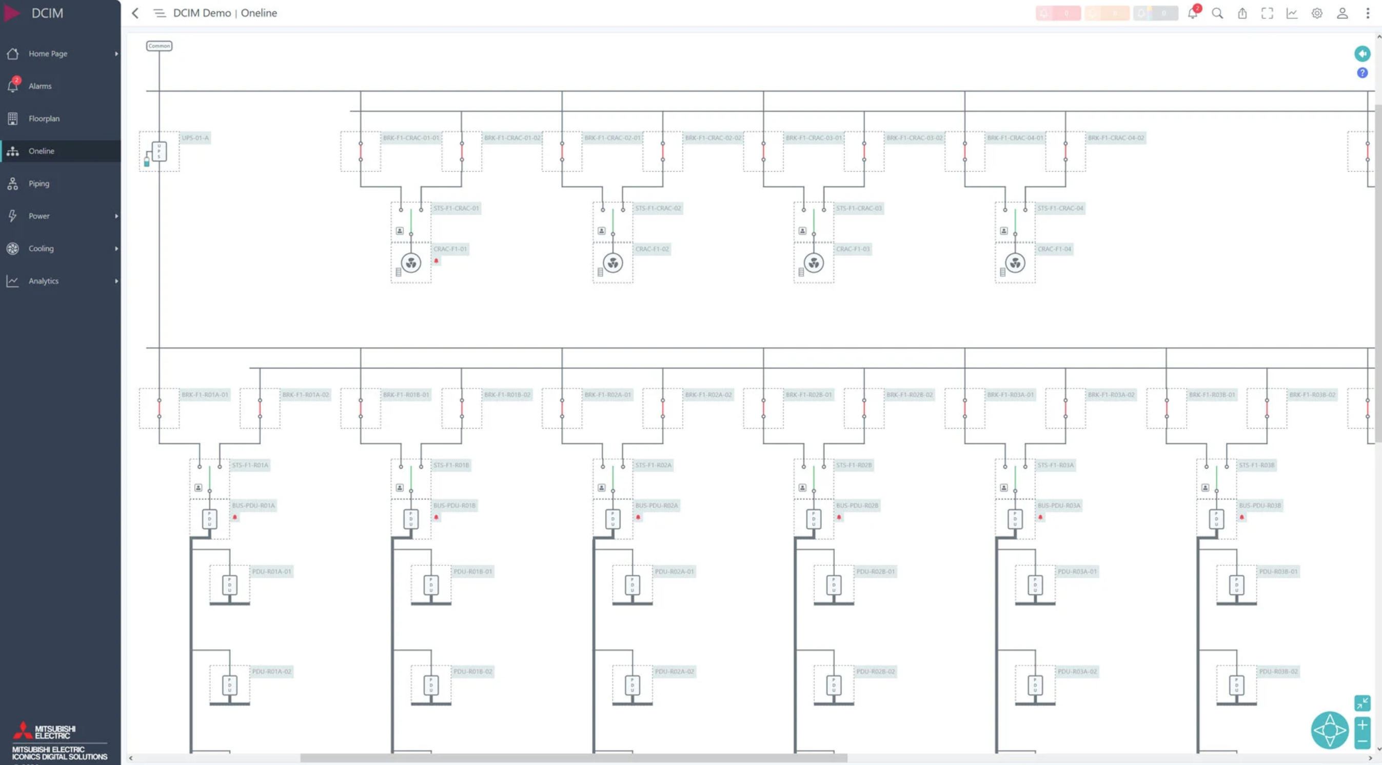1382x765 pixels.
Task: Toggle breaker BRK-F1-R01A-01 switch
Action: tap(159, 408)
